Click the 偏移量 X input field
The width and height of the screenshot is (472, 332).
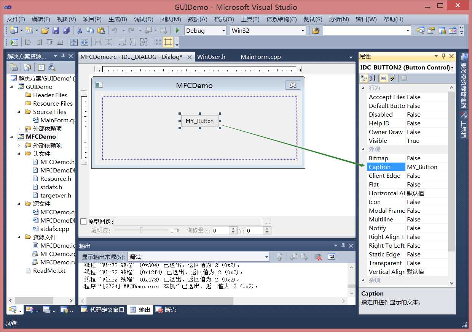[x=221, y=231]
